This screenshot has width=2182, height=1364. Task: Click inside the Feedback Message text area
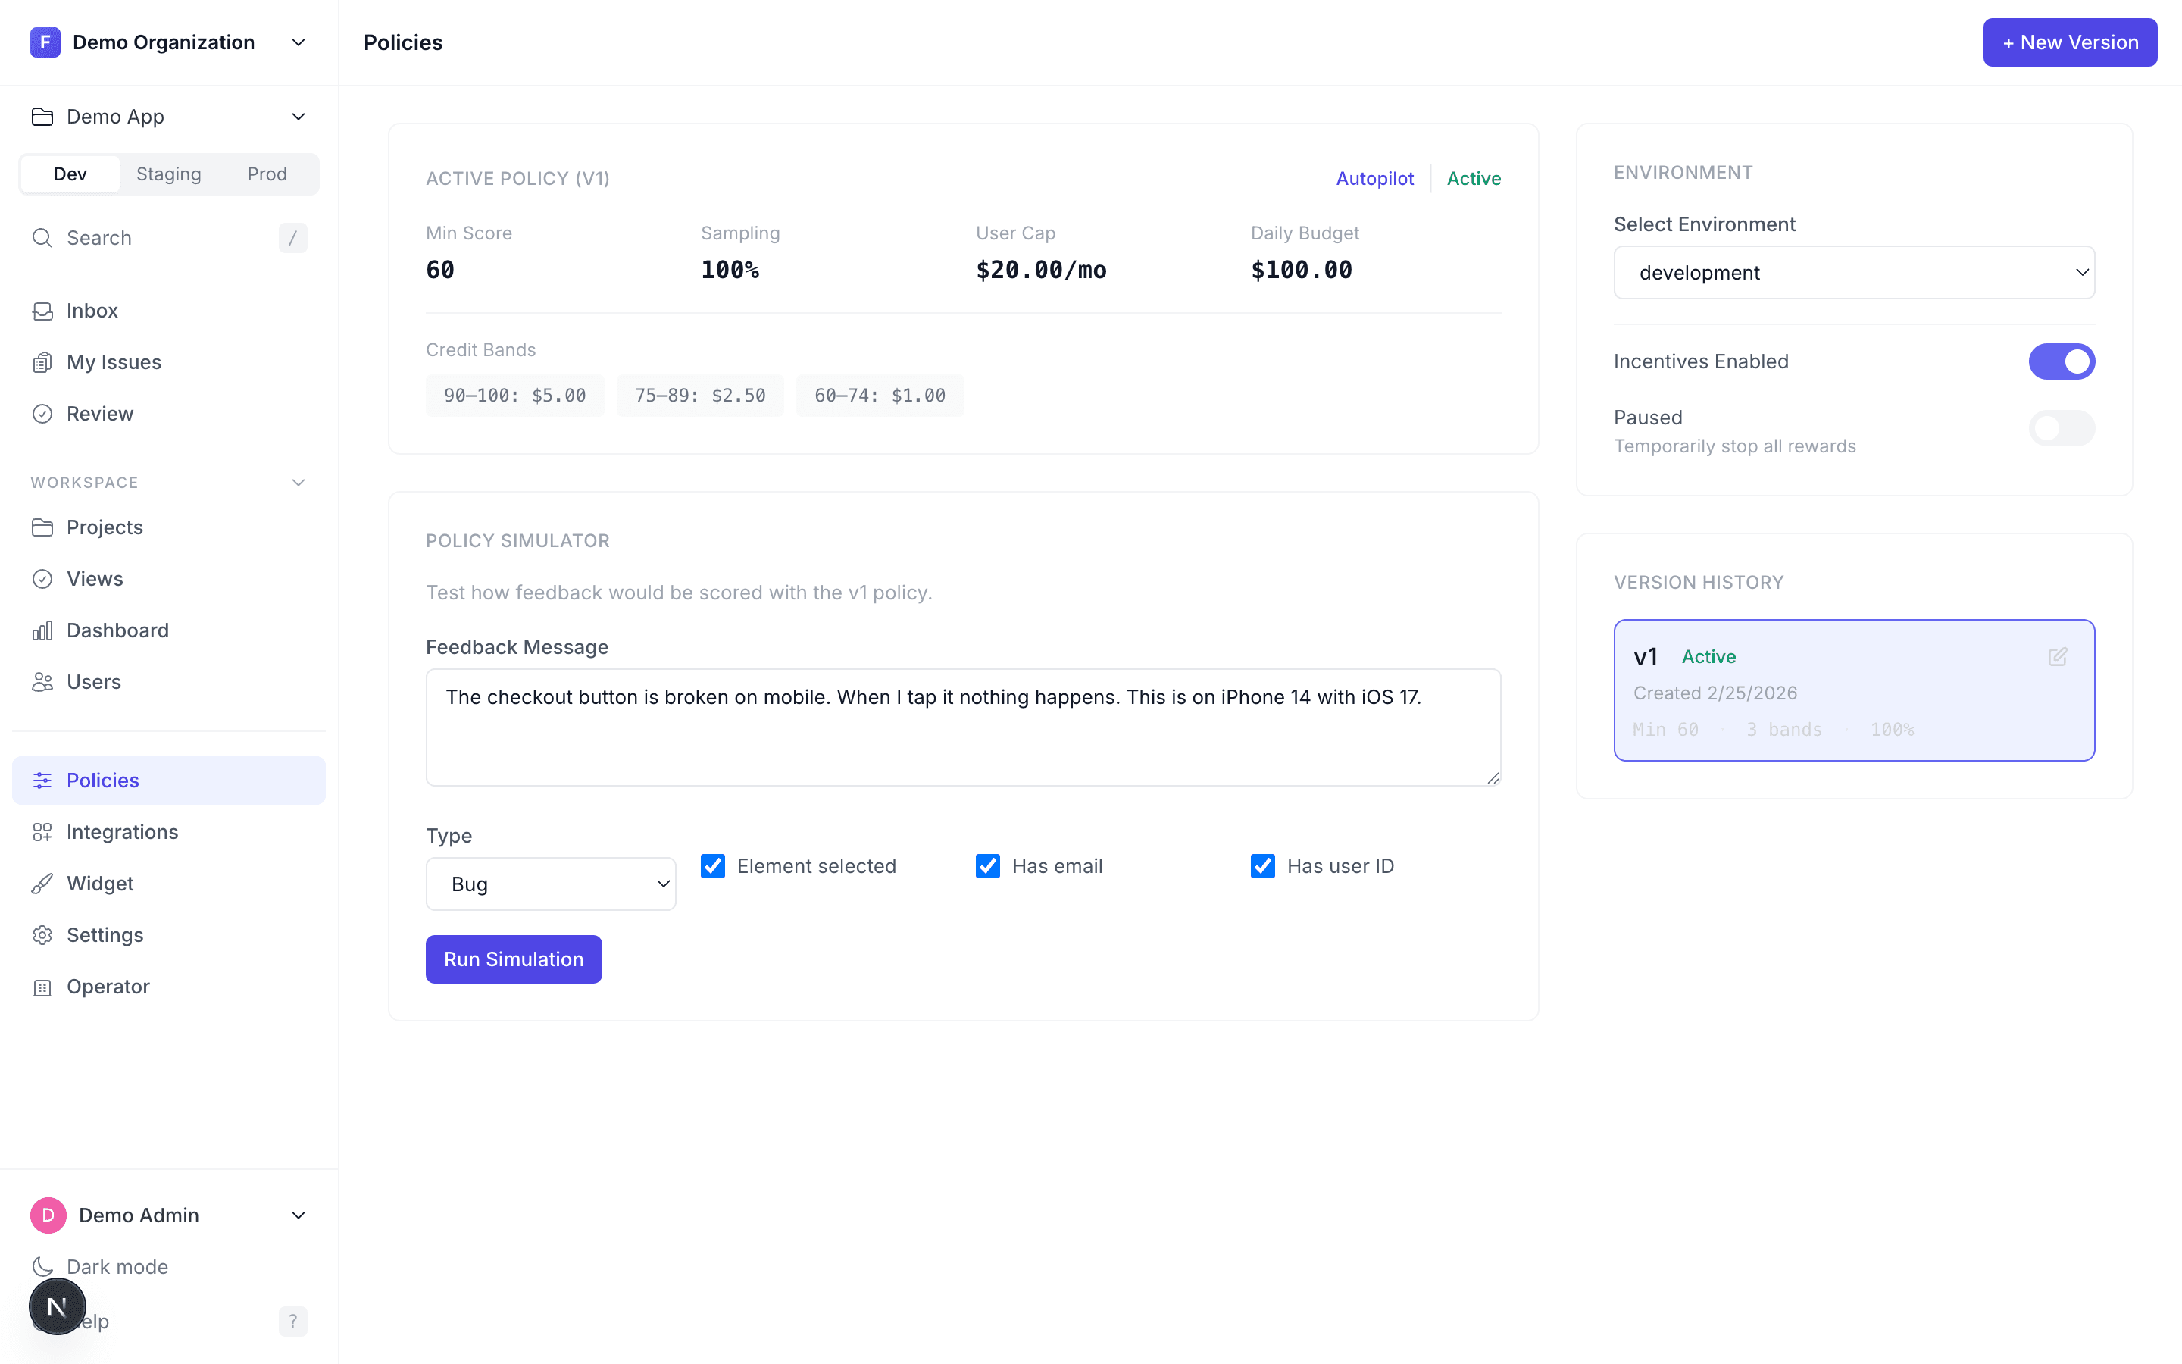(962, 727)
